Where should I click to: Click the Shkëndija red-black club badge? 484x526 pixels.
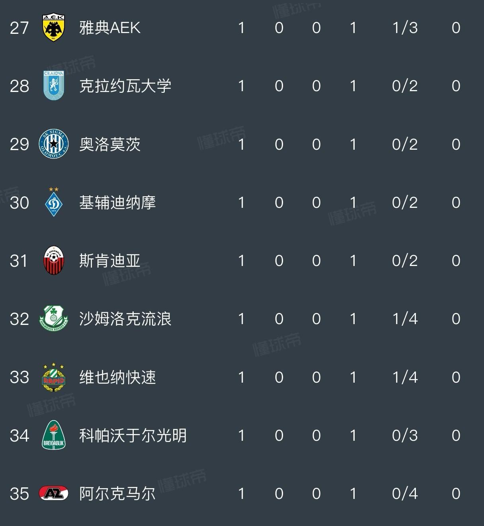click(53, 261)
